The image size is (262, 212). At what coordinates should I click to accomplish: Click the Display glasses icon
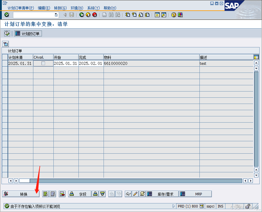(x=128, y=194)
